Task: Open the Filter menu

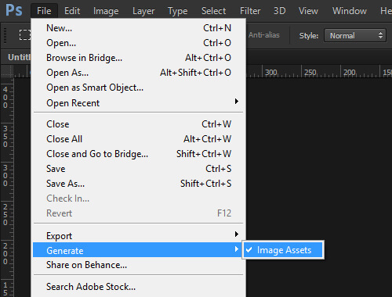Action: 250,11
